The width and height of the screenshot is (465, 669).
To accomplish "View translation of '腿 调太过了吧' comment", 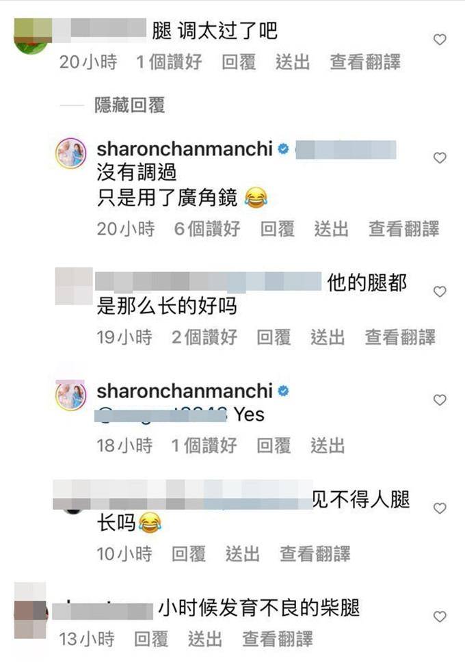I will (x=365, y=62).
